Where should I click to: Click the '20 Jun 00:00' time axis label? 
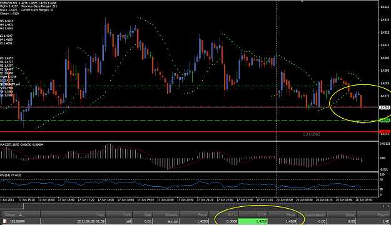(285, 199)
